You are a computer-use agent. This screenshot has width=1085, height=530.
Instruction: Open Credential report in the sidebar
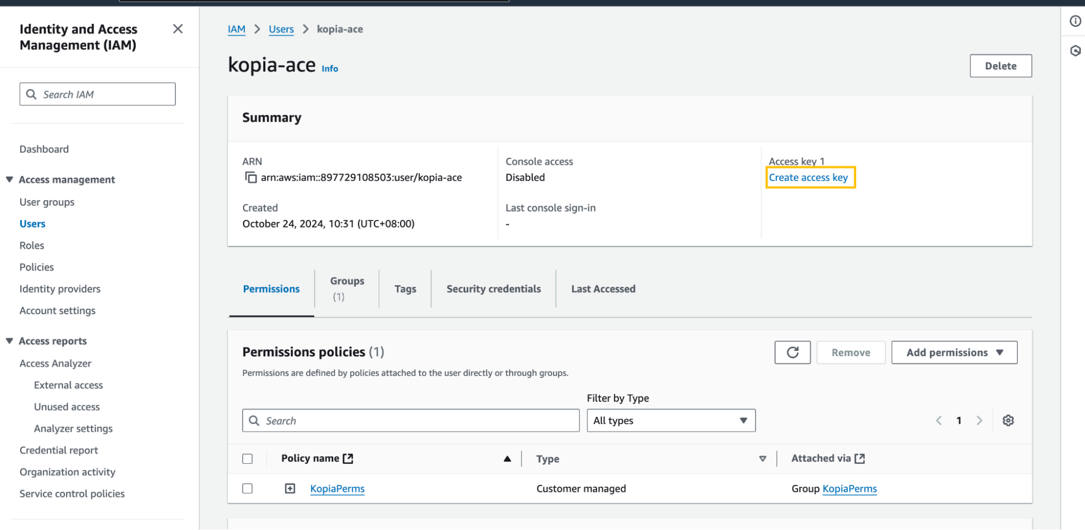59,450
